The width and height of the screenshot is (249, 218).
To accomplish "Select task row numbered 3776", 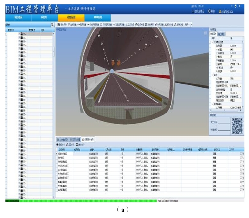I will coord(150,178).
